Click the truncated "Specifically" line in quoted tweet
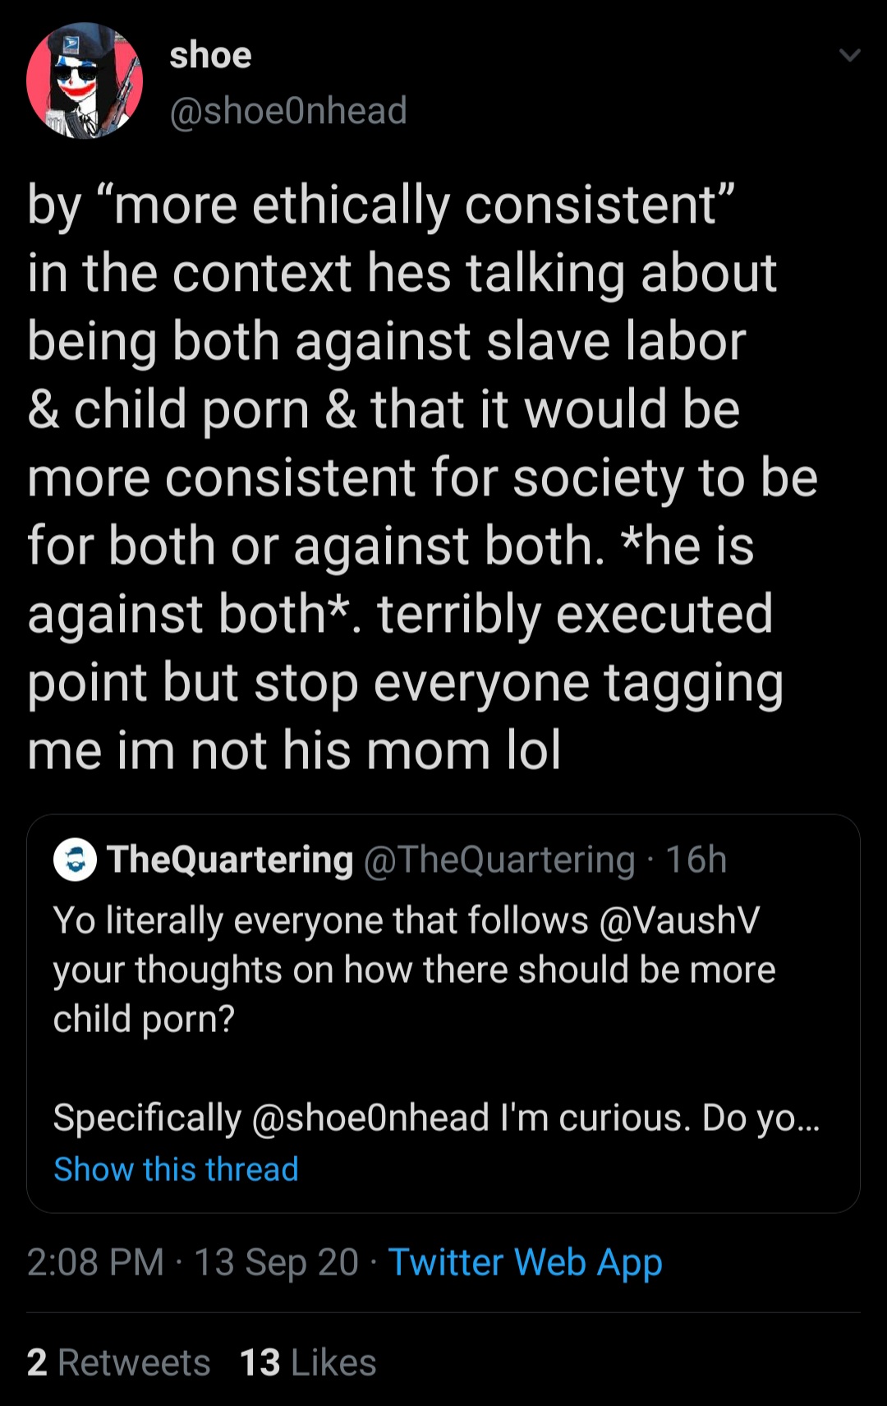This screenshot has height=1406, width=887. tap(437, 1118)
